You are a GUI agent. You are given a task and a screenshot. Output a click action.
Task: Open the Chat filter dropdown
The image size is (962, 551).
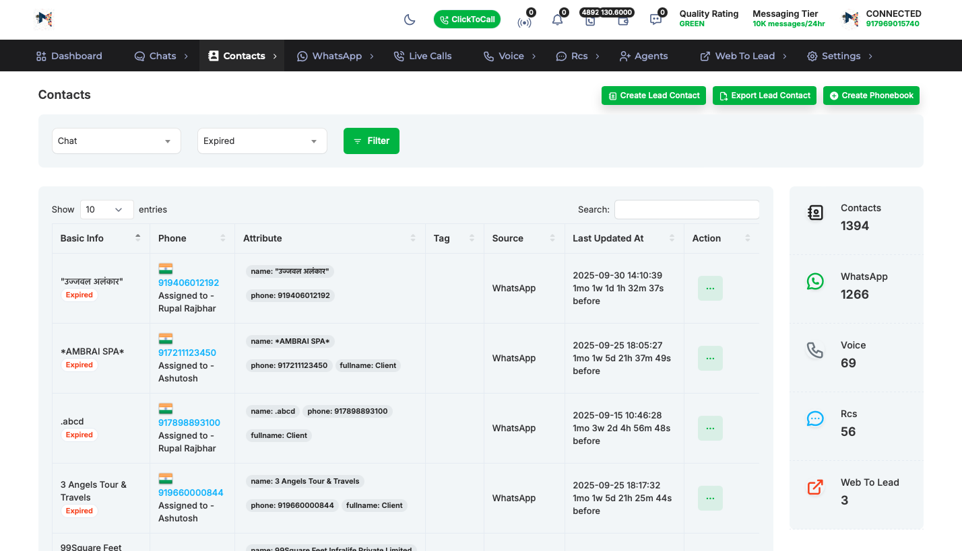pyautogui.click(x=116, y=141)
